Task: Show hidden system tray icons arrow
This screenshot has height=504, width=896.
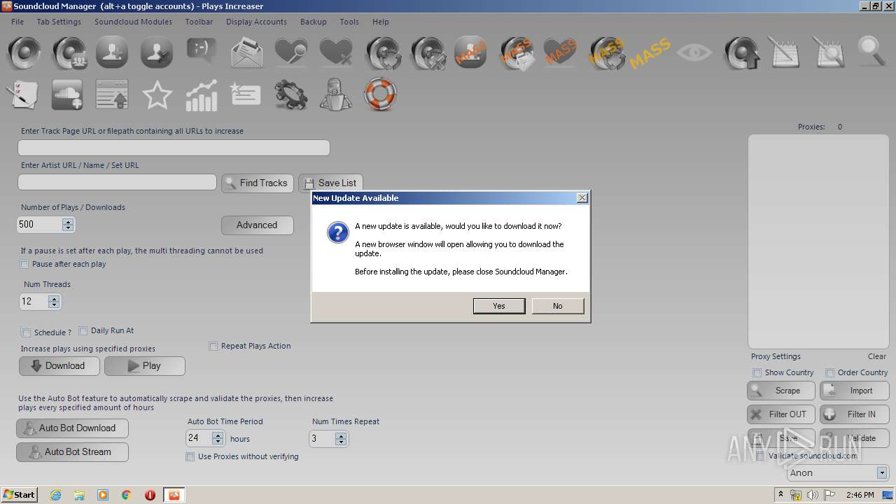Action: point(780,495)
